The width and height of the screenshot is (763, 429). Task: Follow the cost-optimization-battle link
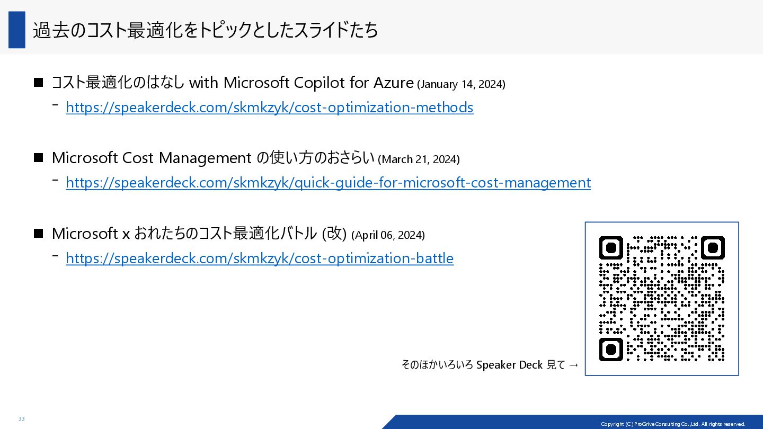point(260,258)
